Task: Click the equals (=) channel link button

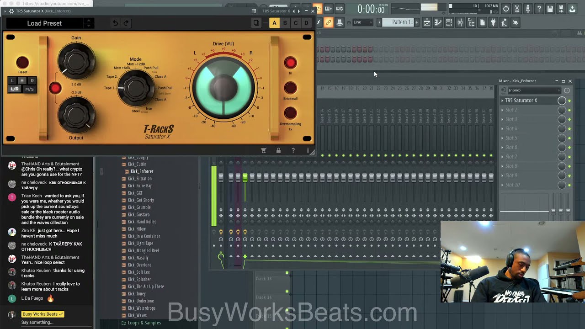Action: (22, 80)
